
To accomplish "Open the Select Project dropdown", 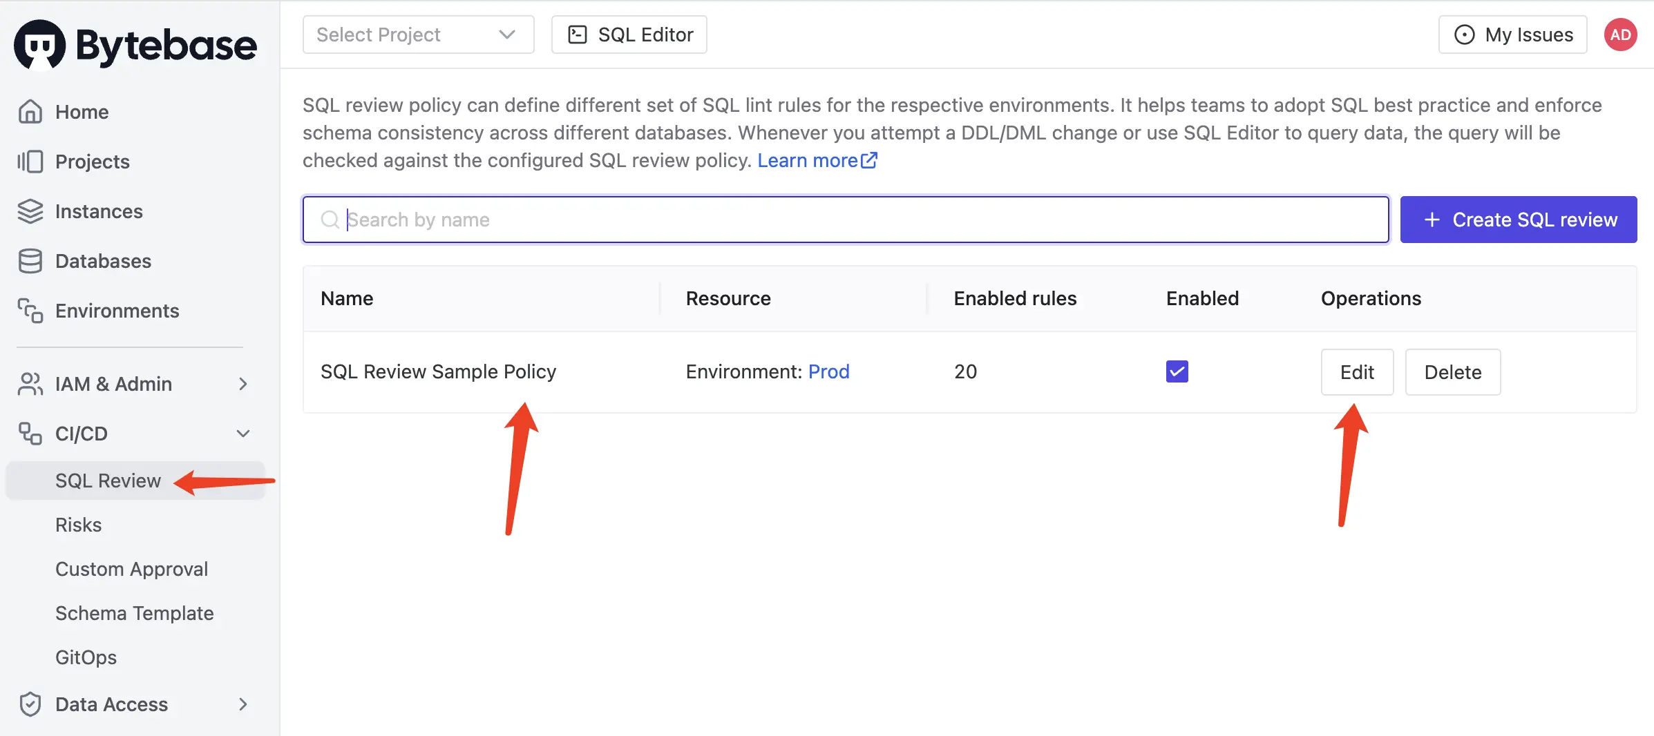I will (419, 35).
